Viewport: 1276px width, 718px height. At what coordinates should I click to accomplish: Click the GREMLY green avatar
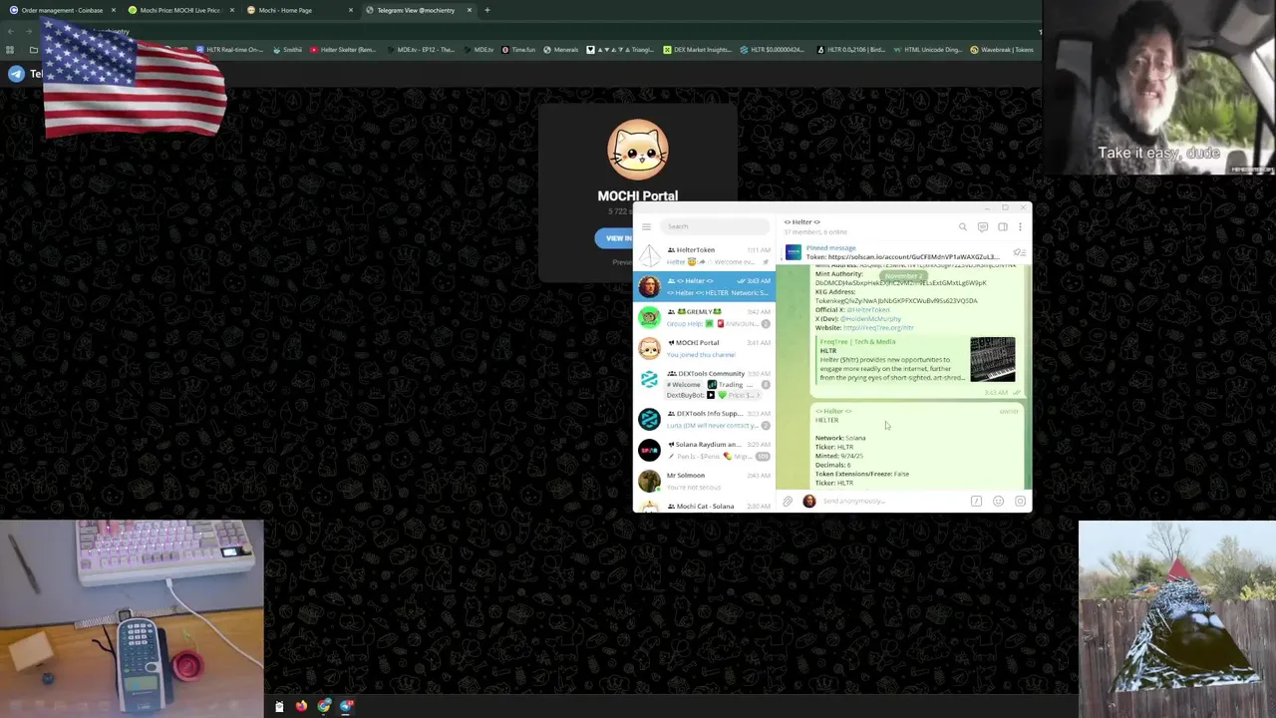(x=649, y=318)
